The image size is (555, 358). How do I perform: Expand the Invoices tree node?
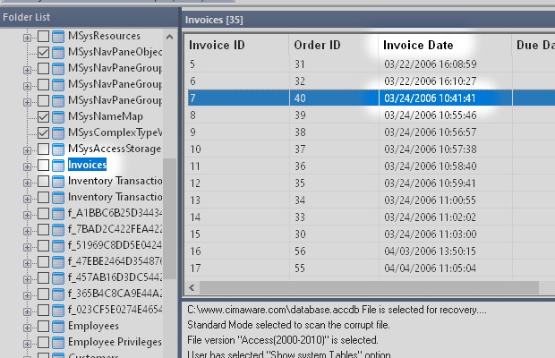pos(29,165)
